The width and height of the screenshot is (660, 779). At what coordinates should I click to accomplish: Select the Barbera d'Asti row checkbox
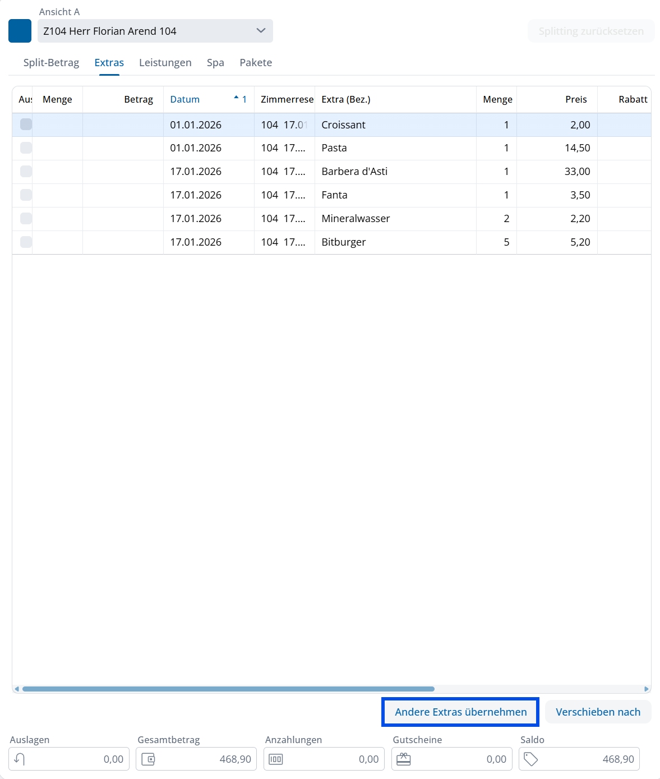click(26, 172)
